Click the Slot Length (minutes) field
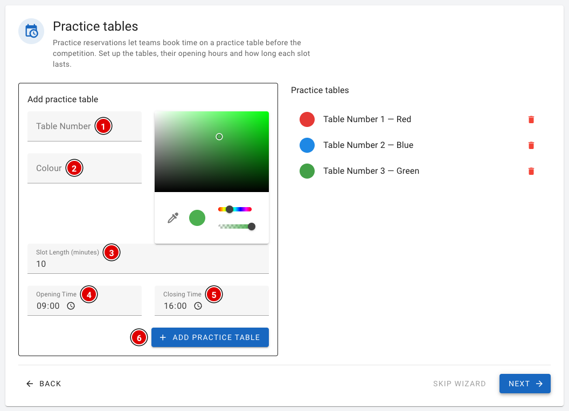Screen dimensions: 569x411 148,258
